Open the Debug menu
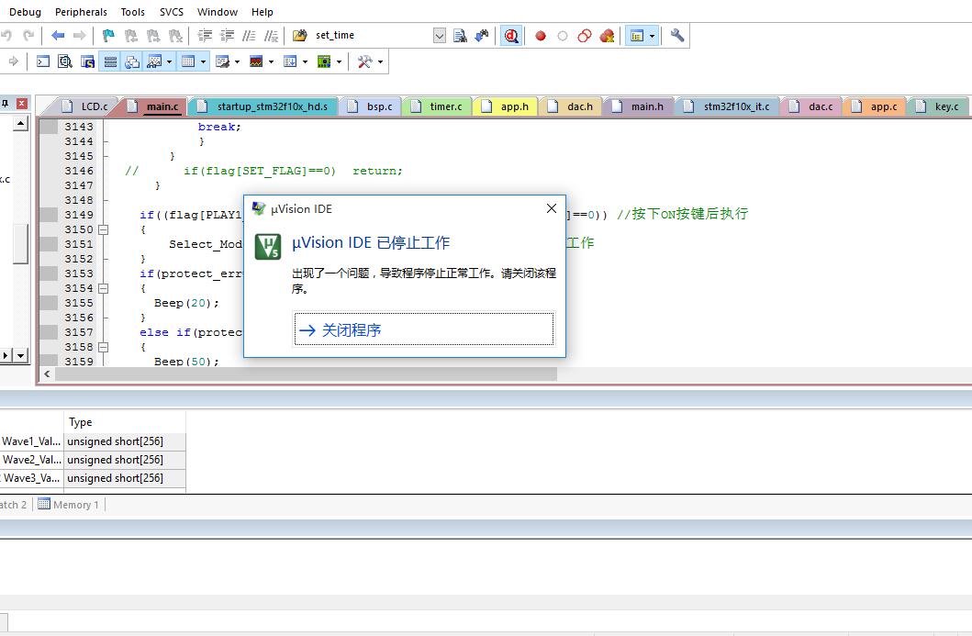This screenshot has width=972, height=636. pos(26,12)
